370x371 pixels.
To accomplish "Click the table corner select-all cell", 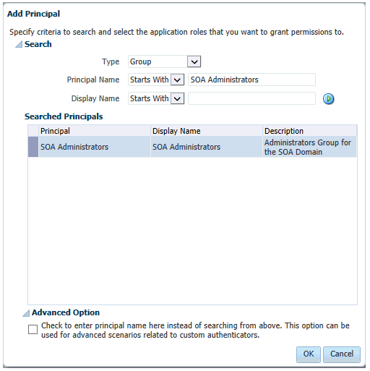I will click(33, 131).
